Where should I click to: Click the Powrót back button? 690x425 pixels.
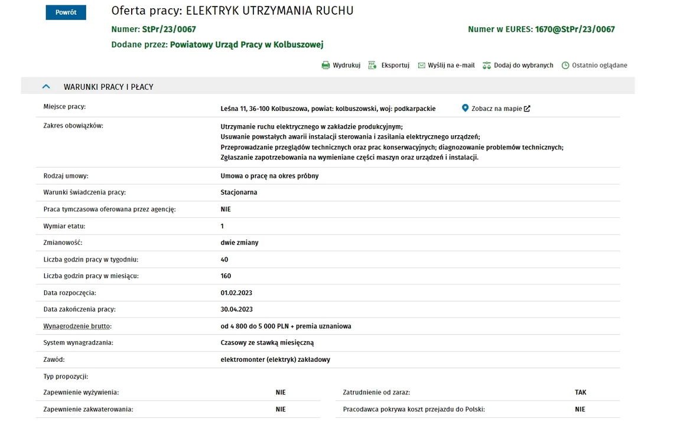tap(66, 12)
